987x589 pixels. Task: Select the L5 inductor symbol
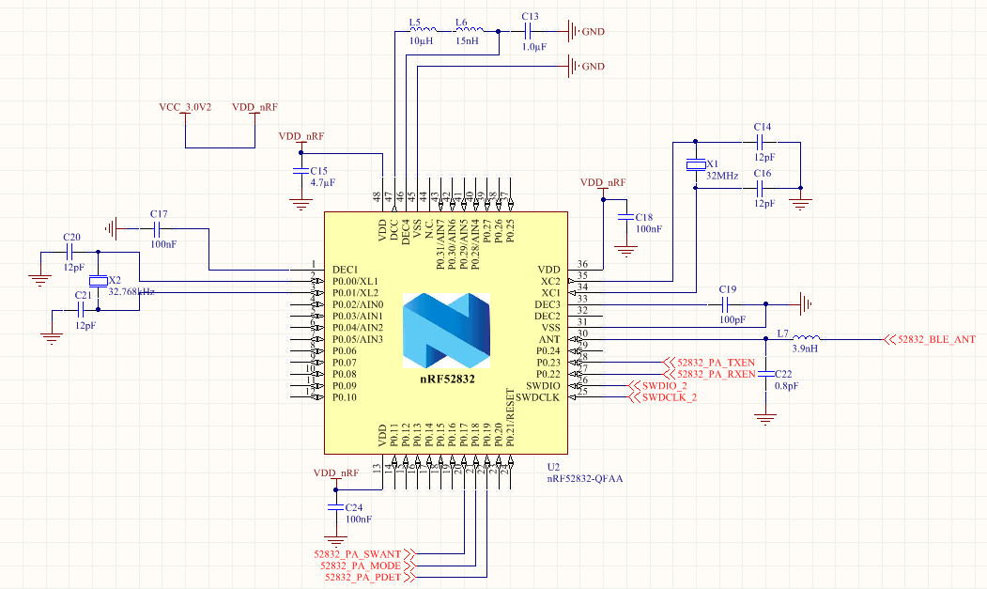pyautogui.click(x=423, y=29)
